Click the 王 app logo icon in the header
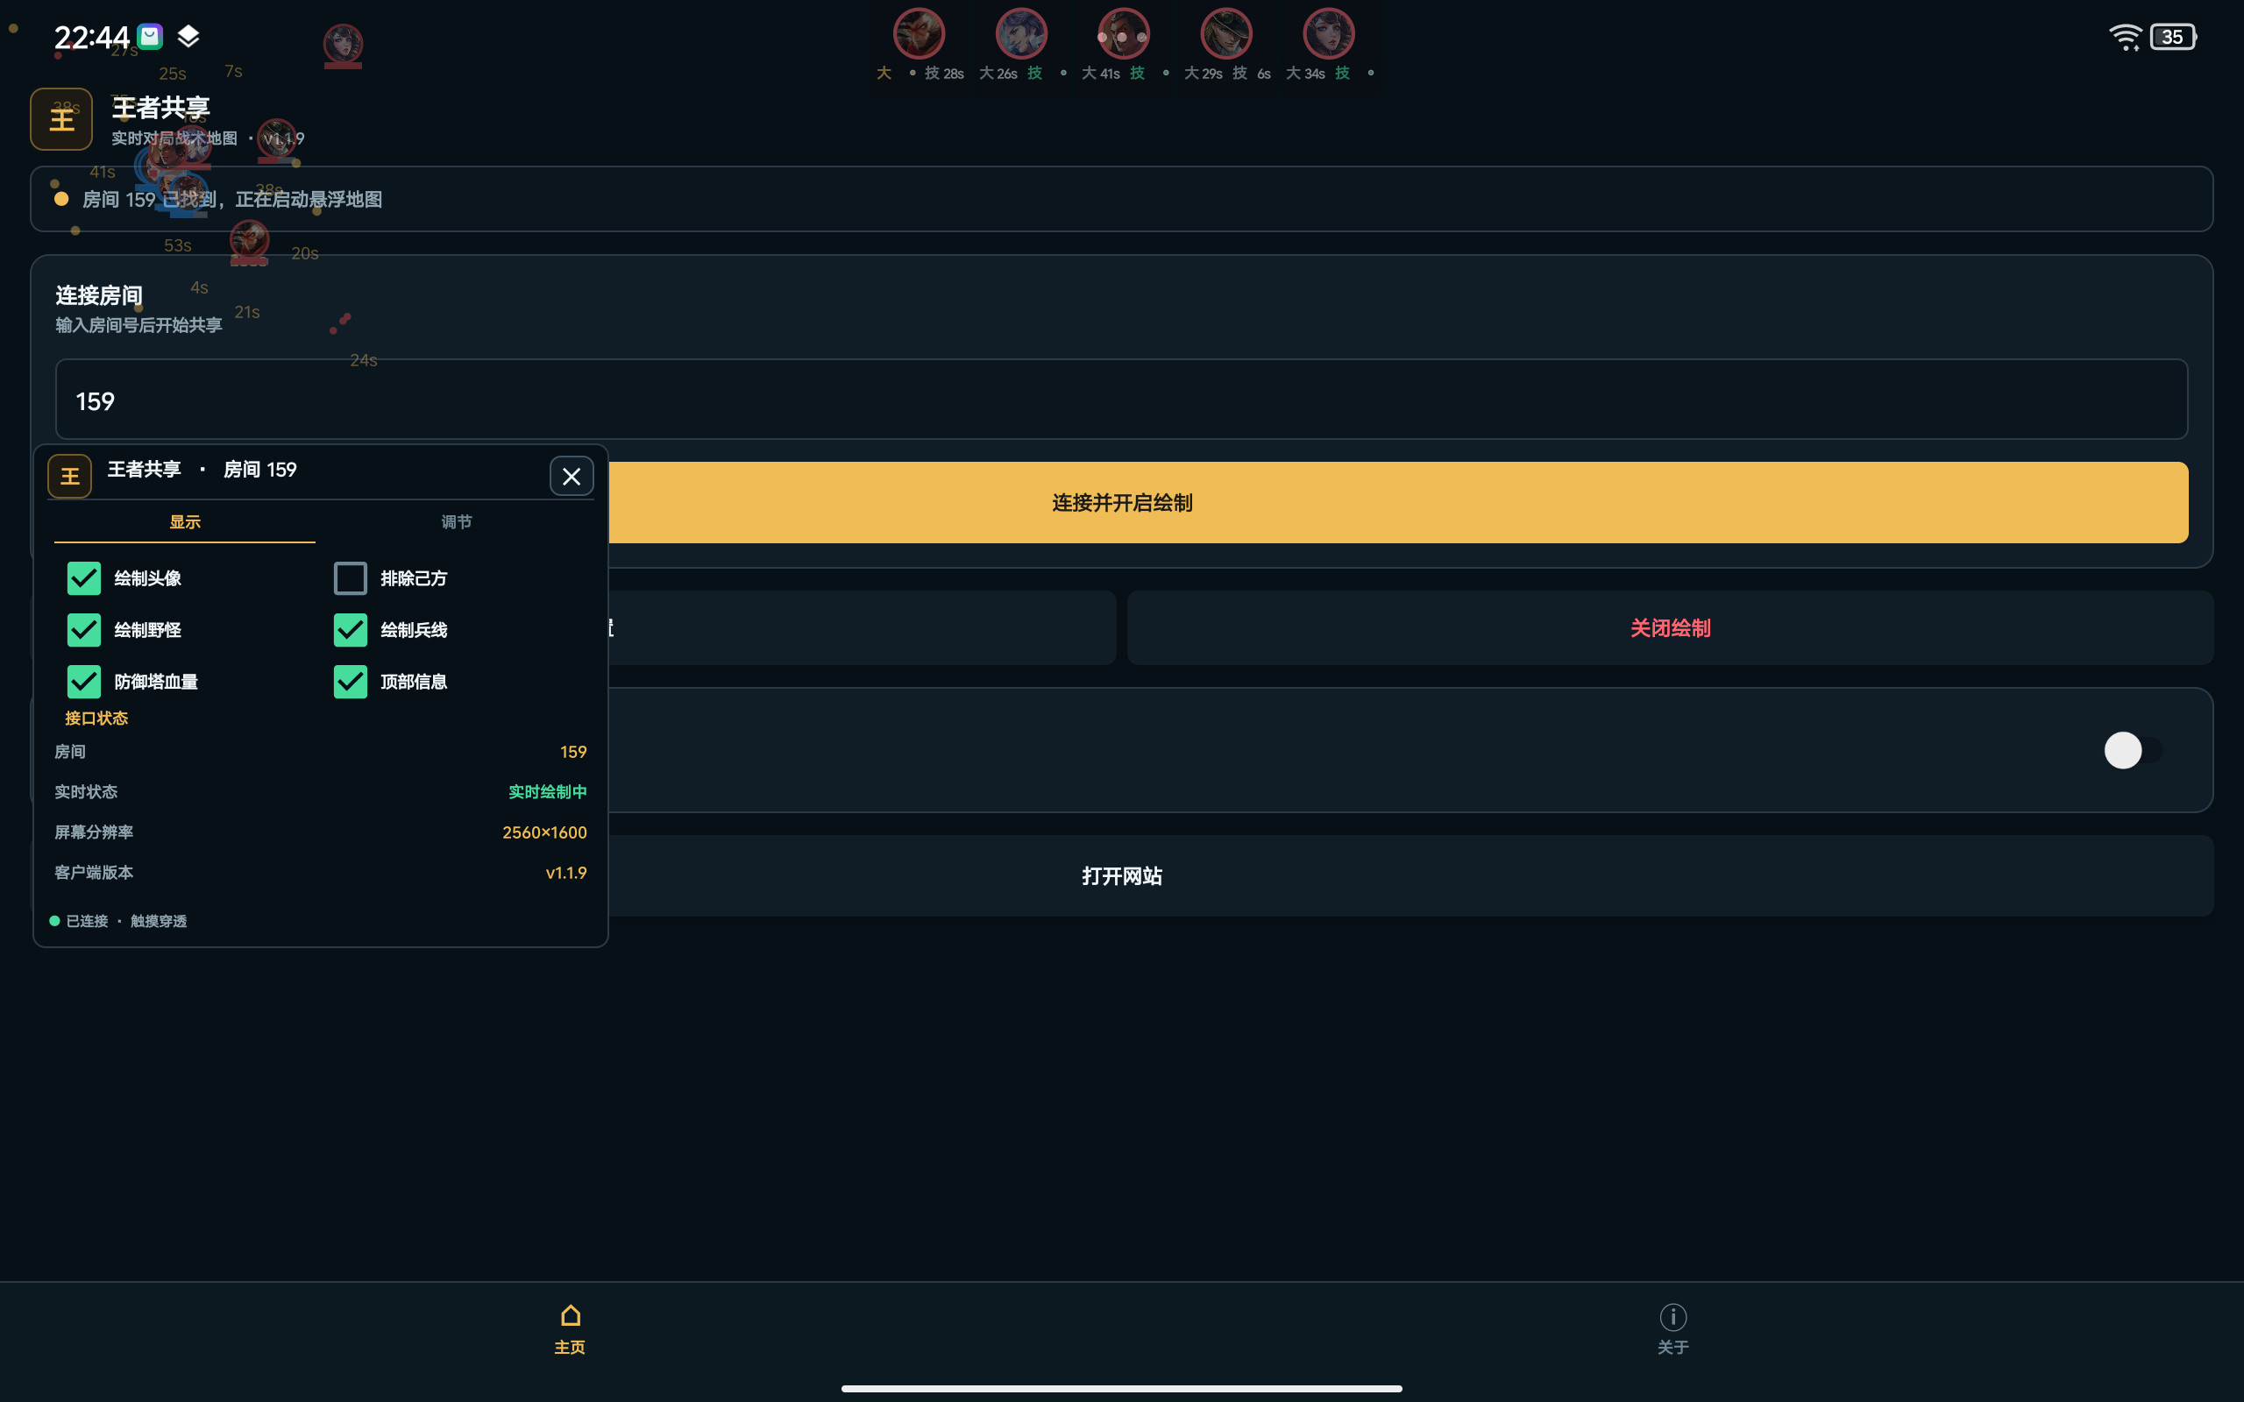 (x=61, y=118)
